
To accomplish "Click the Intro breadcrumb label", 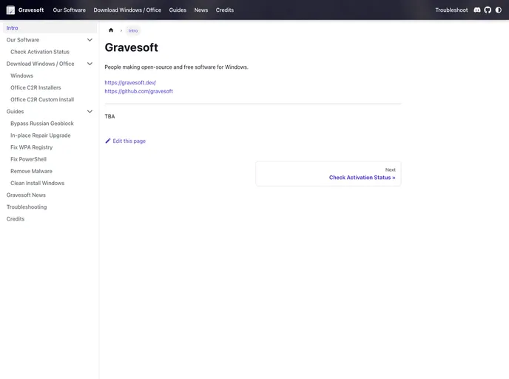I will 133,30.
